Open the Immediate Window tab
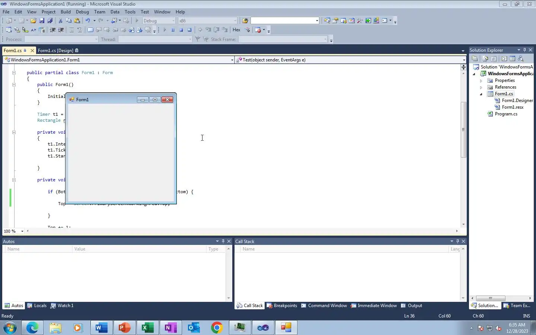Screen dimensions: 536x335 click(374, 306)
